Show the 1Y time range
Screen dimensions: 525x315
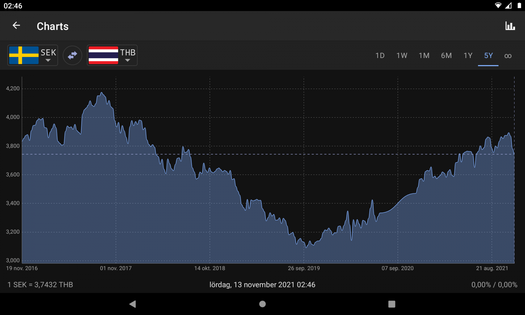(468, 55)
